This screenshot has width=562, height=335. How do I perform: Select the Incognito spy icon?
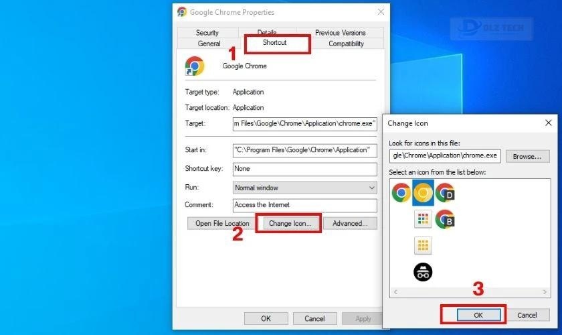point(423,272)
